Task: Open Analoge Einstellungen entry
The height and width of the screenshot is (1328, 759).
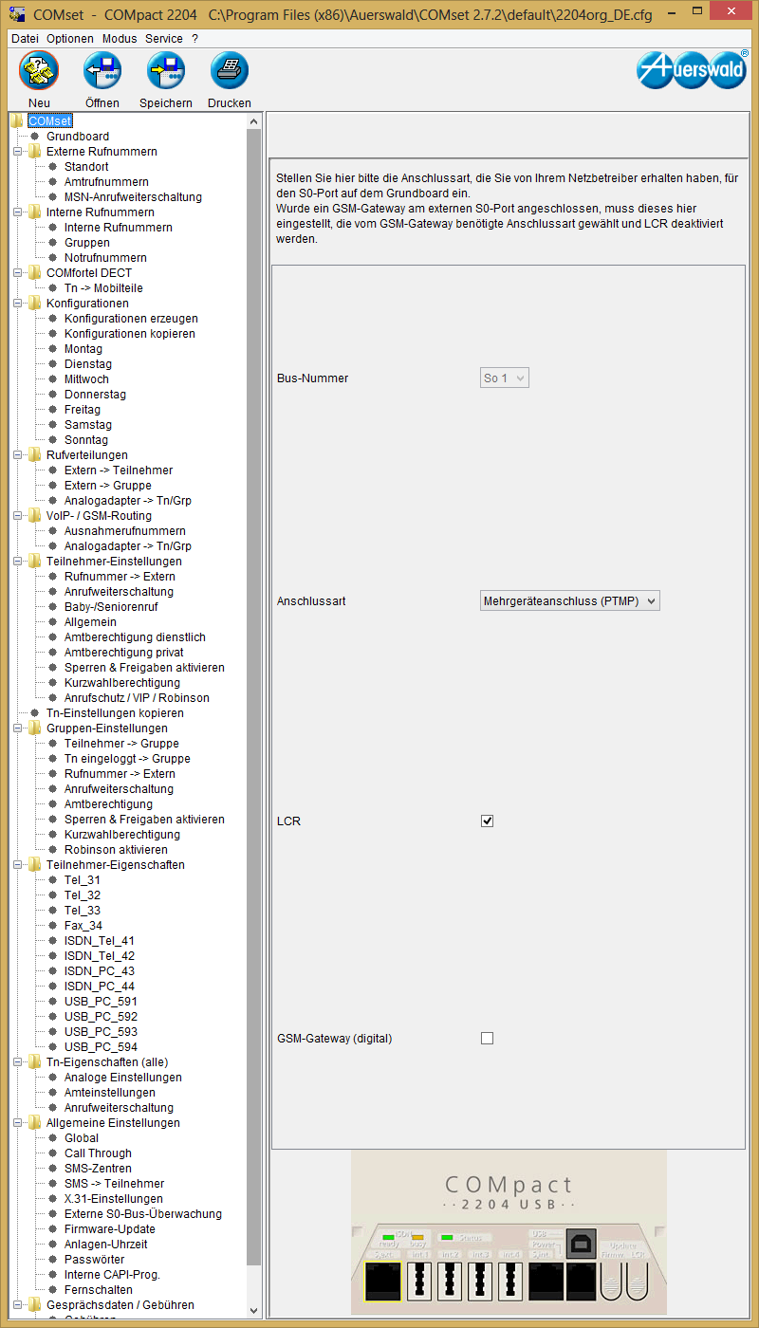Action: (x=123, y=1078)
